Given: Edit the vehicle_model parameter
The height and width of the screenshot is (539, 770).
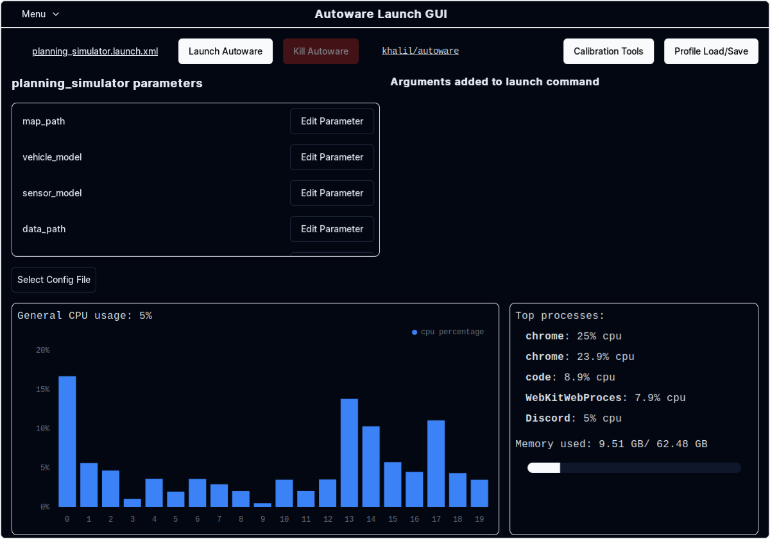Looking at the screenshot, I should point(332,157).
